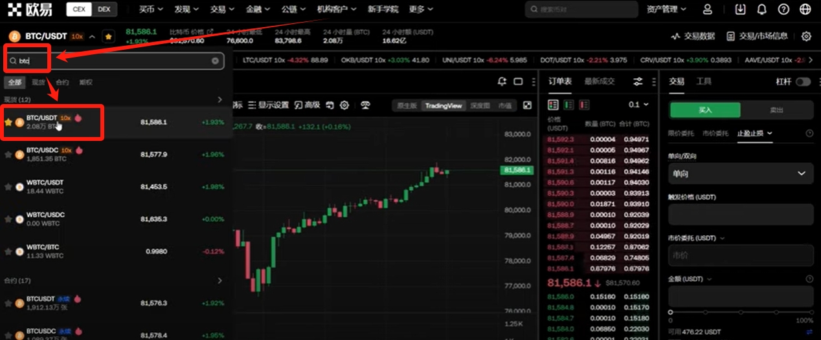Clear the btc search text
This screenshot has height=340, width=821.
tap(215, 61)
